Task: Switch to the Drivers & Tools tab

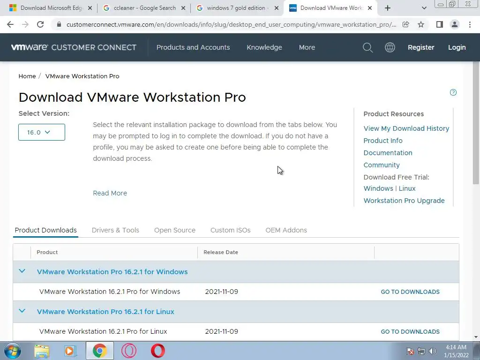Action: click(115, 230)
